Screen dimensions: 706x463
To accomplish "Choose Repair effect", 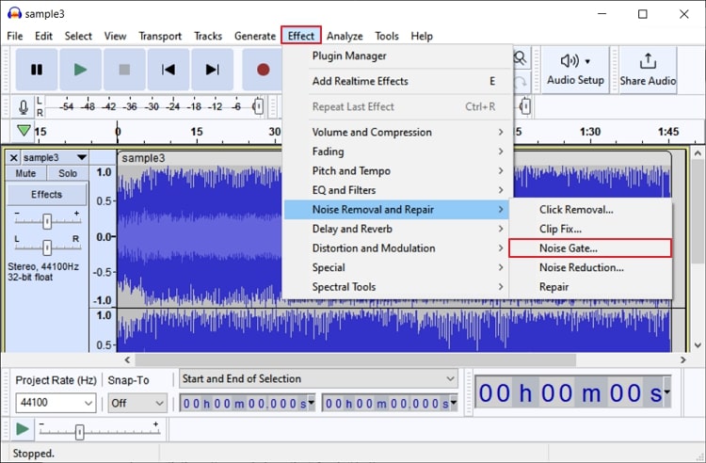I will [x=591, y=287].
